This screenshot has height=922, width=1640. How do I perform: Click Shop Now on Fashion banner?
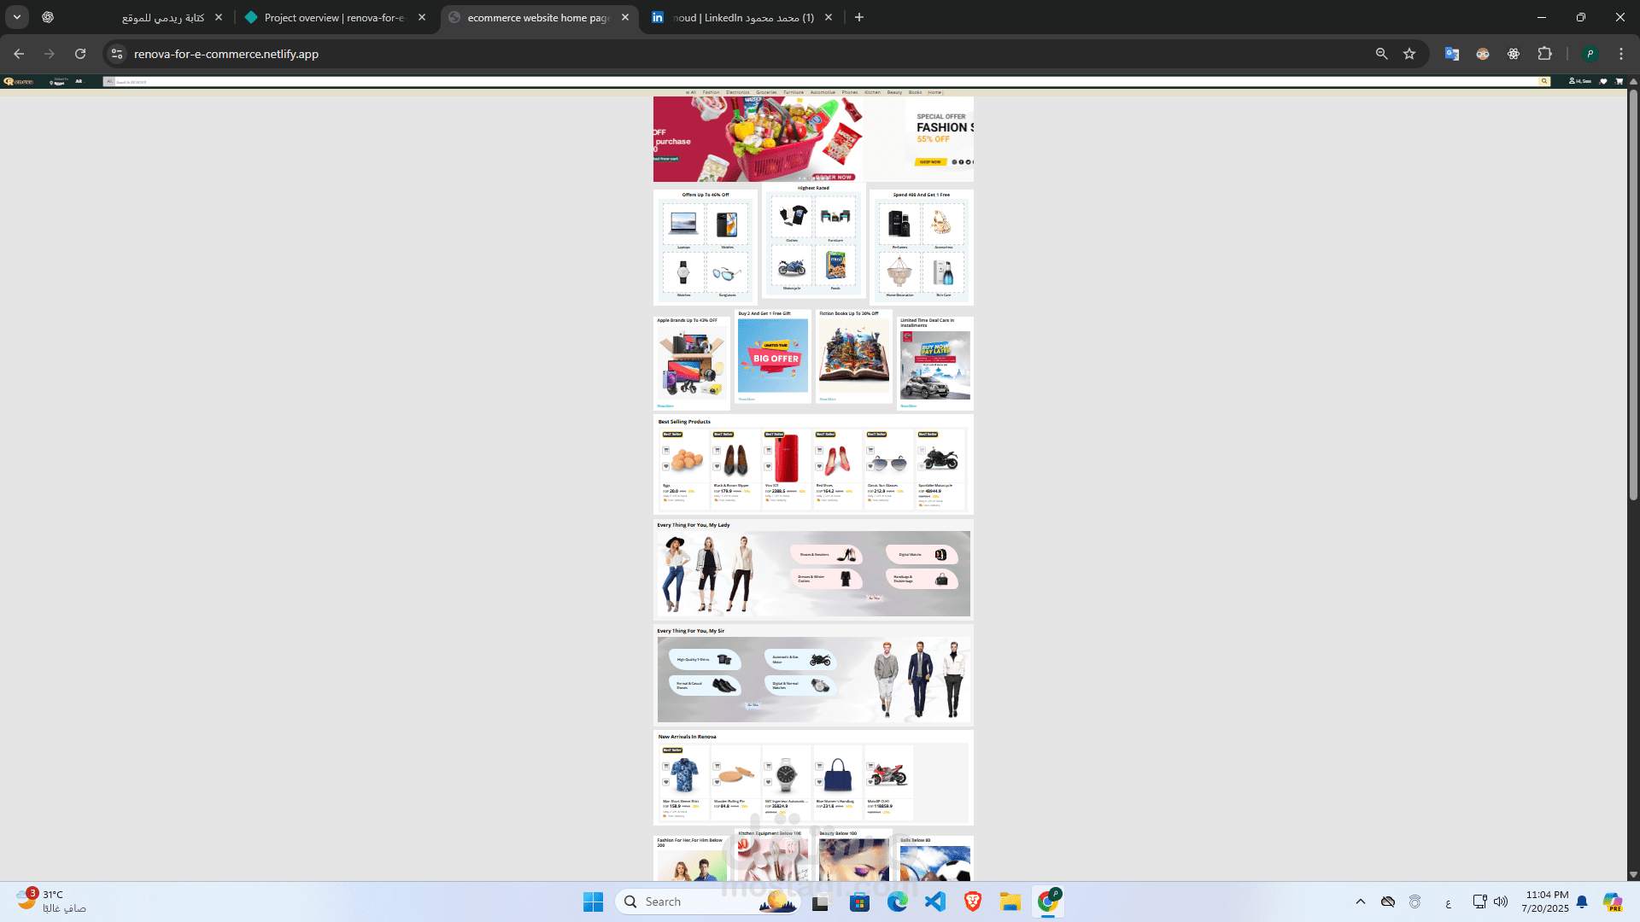click(x=930, y=161)
